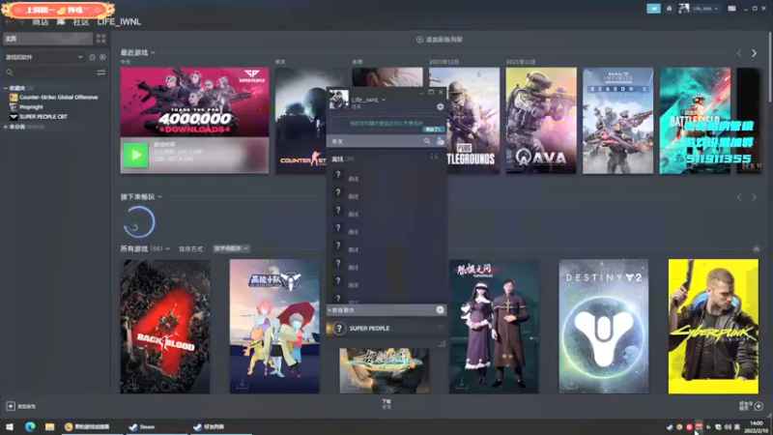Viewport: 773px width, 435px height.
Task: Open alphabetical sort order dropdown
Action: point(231,248)
